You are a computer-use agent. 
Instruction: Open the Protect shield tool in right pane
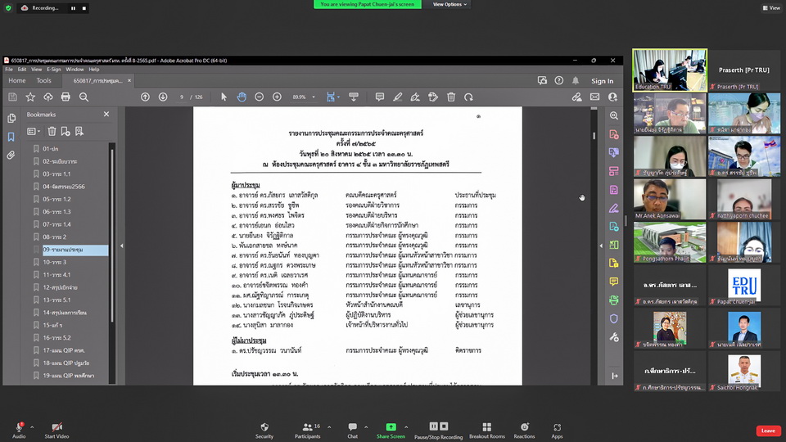click(613, 318)
